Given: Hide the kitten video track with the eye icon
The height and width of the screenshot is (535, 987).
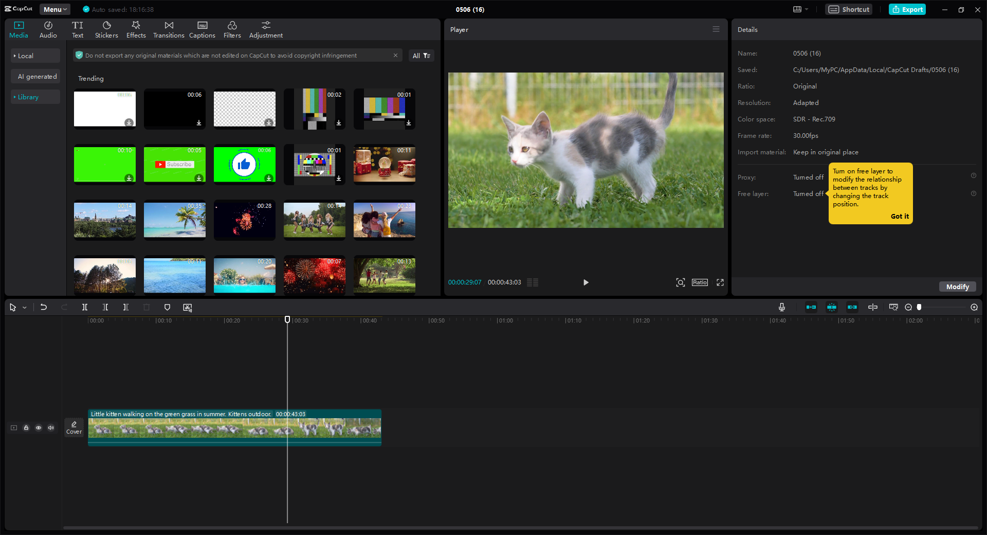Looking at the screenshot, I should tap(39, 427).
